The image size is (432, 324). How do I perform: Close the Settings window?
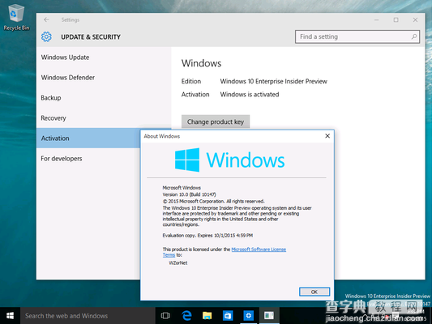(415, 19)
